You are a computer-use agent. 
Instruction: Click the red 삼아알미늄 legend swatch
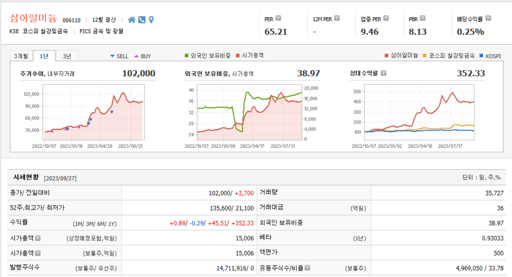pyautogui.click(x=387, y=56)
